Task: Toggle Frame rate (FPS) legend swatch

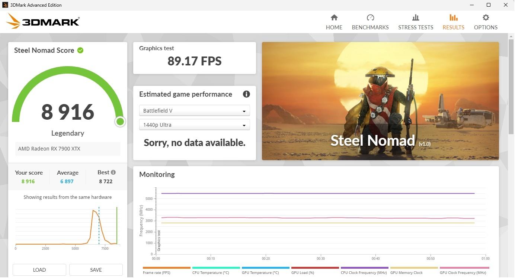Action: [x=166, y=268]
